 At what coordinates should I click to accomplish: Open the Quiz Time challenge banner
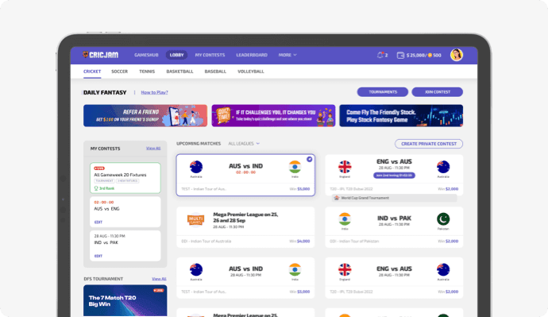(273, 116)
